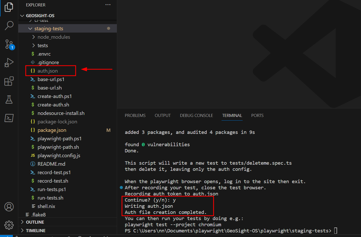
Task: Click the PowerShell icon beside record-test.ps1
Action: pos(33,172)
